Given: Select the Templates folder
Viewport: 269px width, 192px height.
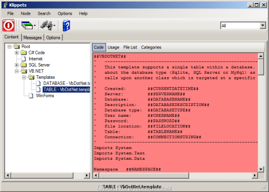Looking at the screenshot, I should pyautogui.click(x=46, y=77).
